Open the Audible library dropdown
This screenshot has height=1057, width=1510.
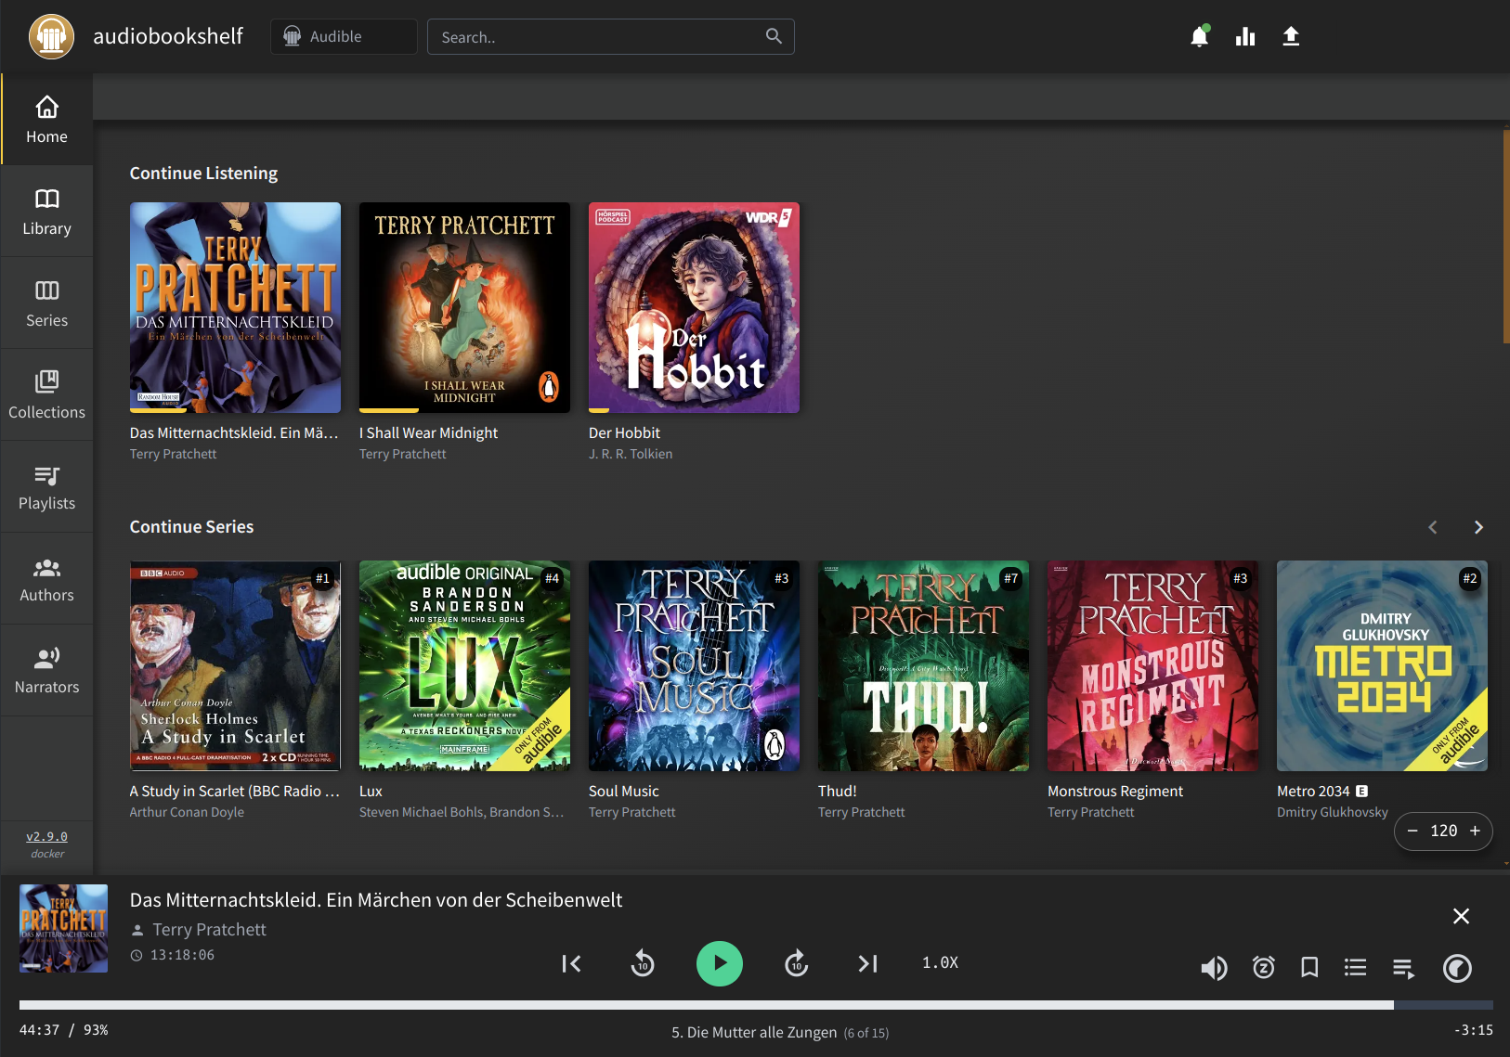coord(344,37)
